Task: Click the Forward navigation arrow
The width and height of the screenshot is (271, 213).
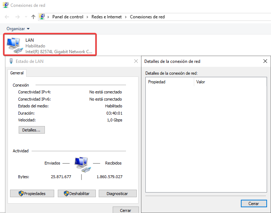Action: 17,17
